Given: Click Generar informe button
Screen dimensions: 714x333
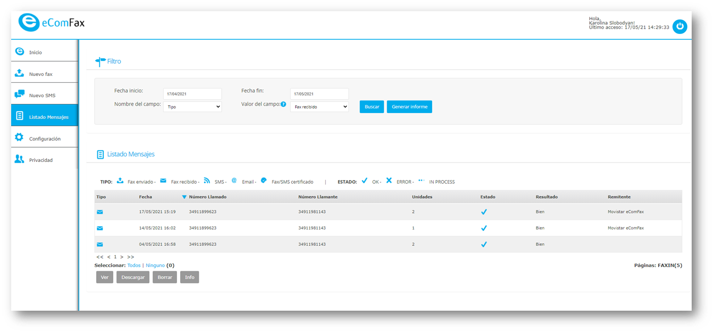Looking at the screenshot, I should [409, 107].
